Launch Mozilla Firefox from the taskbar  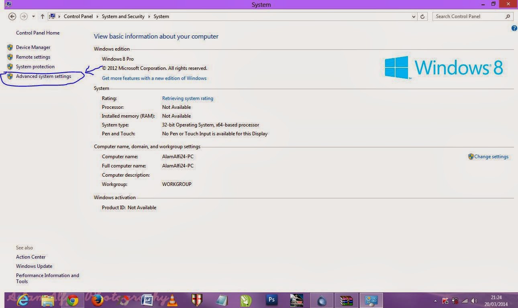pos(98,300)
